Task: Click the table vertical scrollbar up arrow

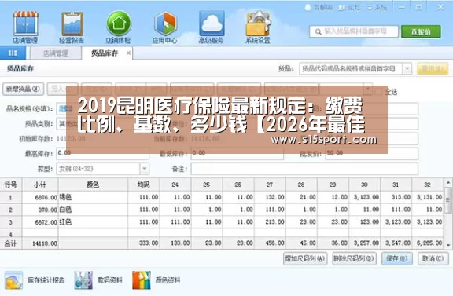Action: pos(448,183)
